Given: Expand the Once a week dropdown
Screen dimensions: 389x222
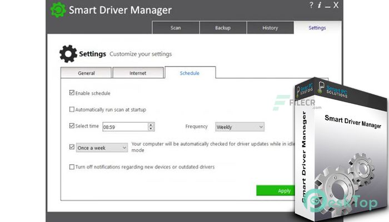Looking at the screenshot, I should click(102, 148).
